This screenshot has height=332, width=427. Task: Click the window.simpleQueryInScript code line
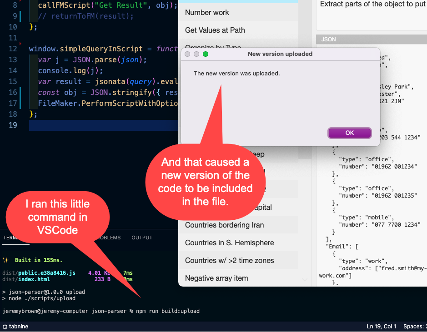[x=103, y=49]
